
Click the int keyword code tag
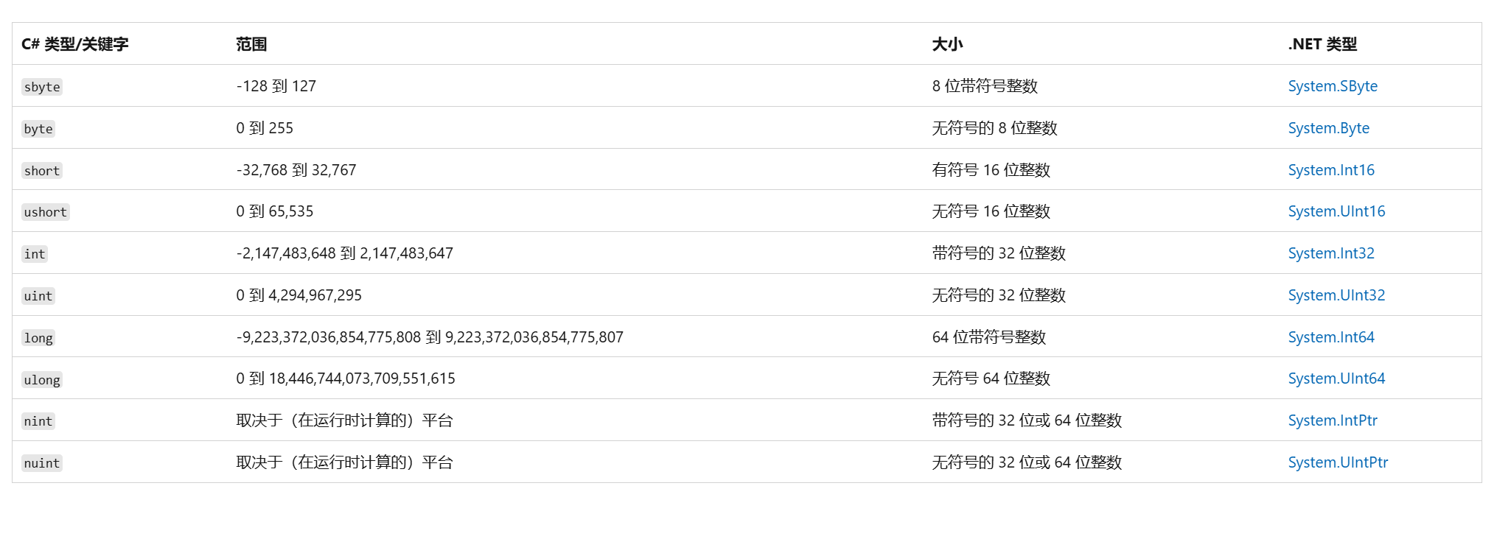click(x=35, y=254)
